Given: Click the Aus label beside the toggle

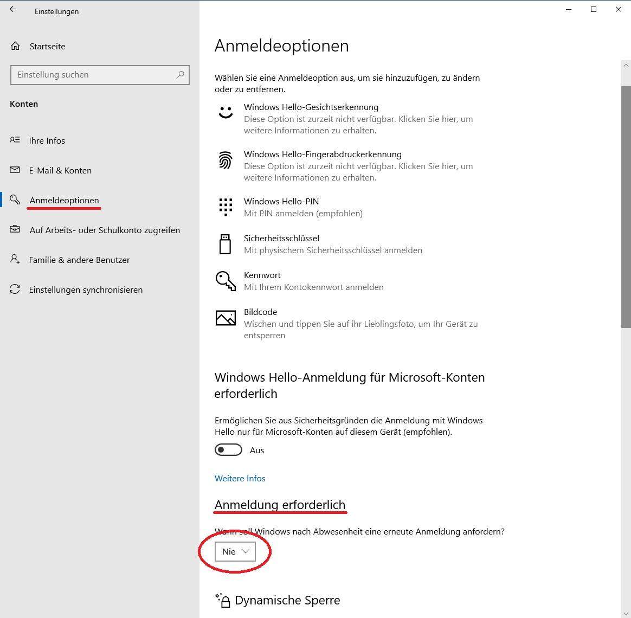Looking at the screenshot, I should pyautogui.click(x=257, y=450).
